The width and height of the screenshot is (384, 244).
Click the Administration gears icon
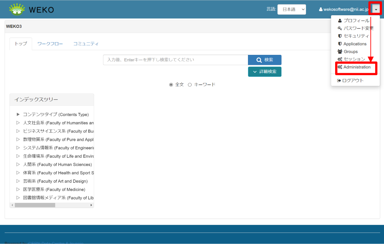click(x=340, y=67)
